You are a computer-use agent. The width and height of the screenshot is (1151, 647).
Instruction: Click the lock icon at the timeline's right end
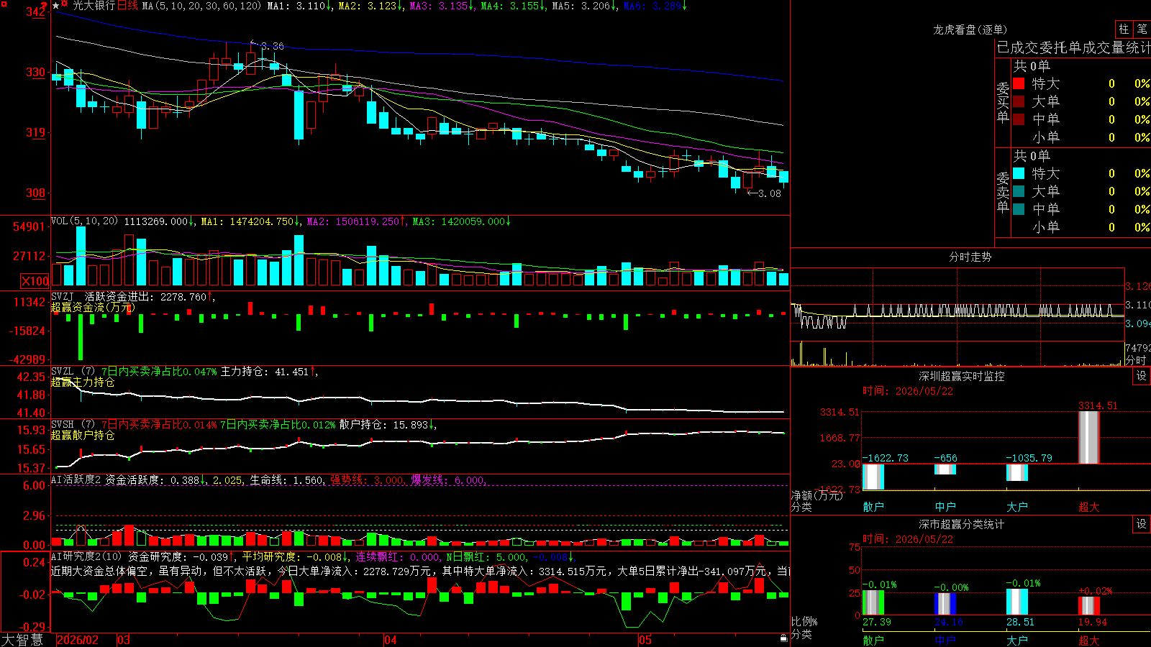click(783, 638)
